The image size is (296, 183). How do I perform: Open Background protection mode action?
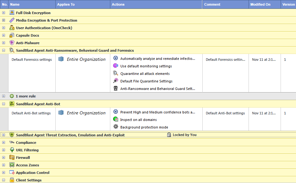click(144, 127)
